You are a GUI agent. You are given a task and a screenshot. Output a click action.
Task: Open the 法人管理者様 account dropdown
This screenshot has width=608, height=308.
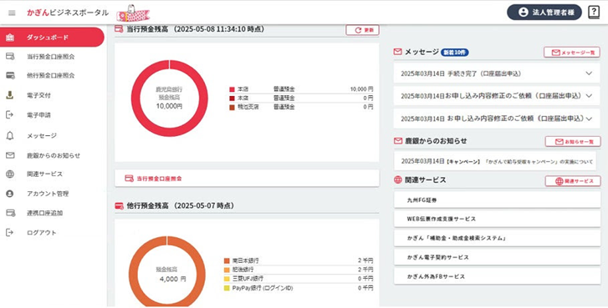tap(544, 13)
